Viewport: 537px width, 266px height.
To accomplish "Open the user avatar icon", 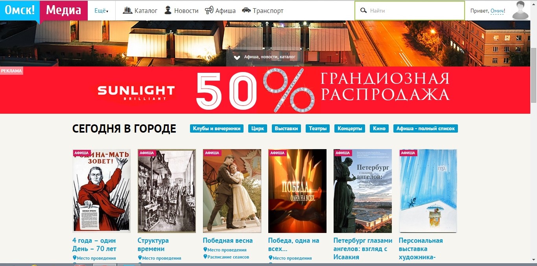I will (x=520, y=10).
